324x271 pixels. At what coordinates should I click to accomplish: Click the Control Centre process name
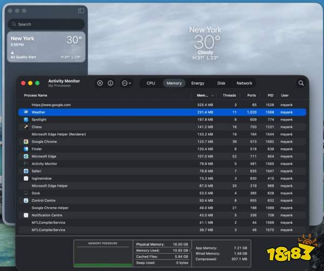click(43, 201)
